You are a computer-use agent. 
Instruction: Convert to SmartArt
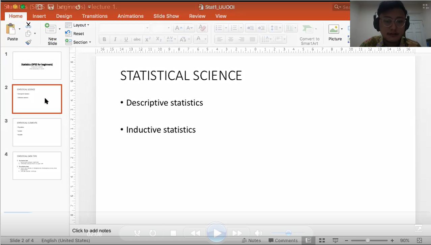(309, 34)
